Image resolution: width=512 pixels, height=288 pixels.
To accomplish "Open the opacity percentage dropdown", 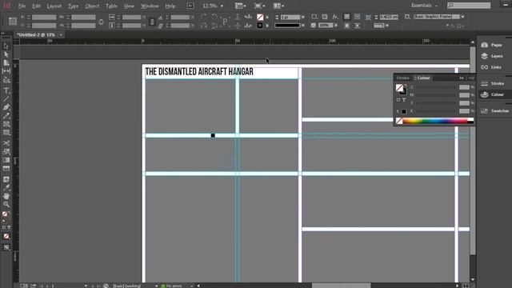I will (336, 25).
